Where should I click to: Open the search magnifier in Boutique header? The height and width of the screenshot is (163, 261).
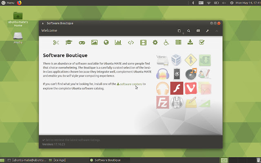point(188,31)
